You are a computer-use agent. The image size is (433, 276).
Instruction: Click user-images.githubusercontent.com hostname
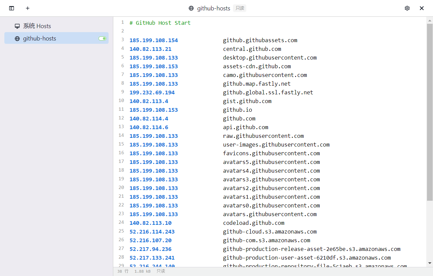tap(276, 145)
